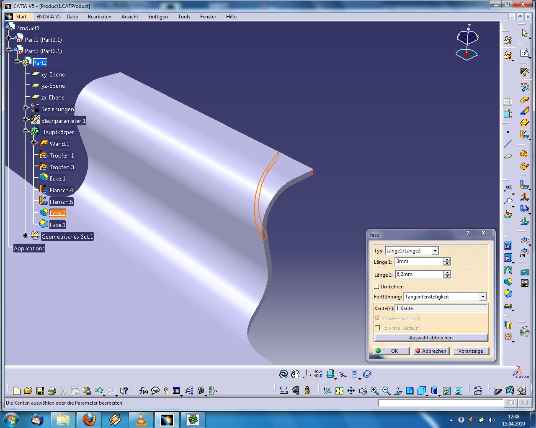Viewport: 536px width, 428px height.
Task: Click the Windows Start orb
Action: pyautogui.click(x=11, y=419)
